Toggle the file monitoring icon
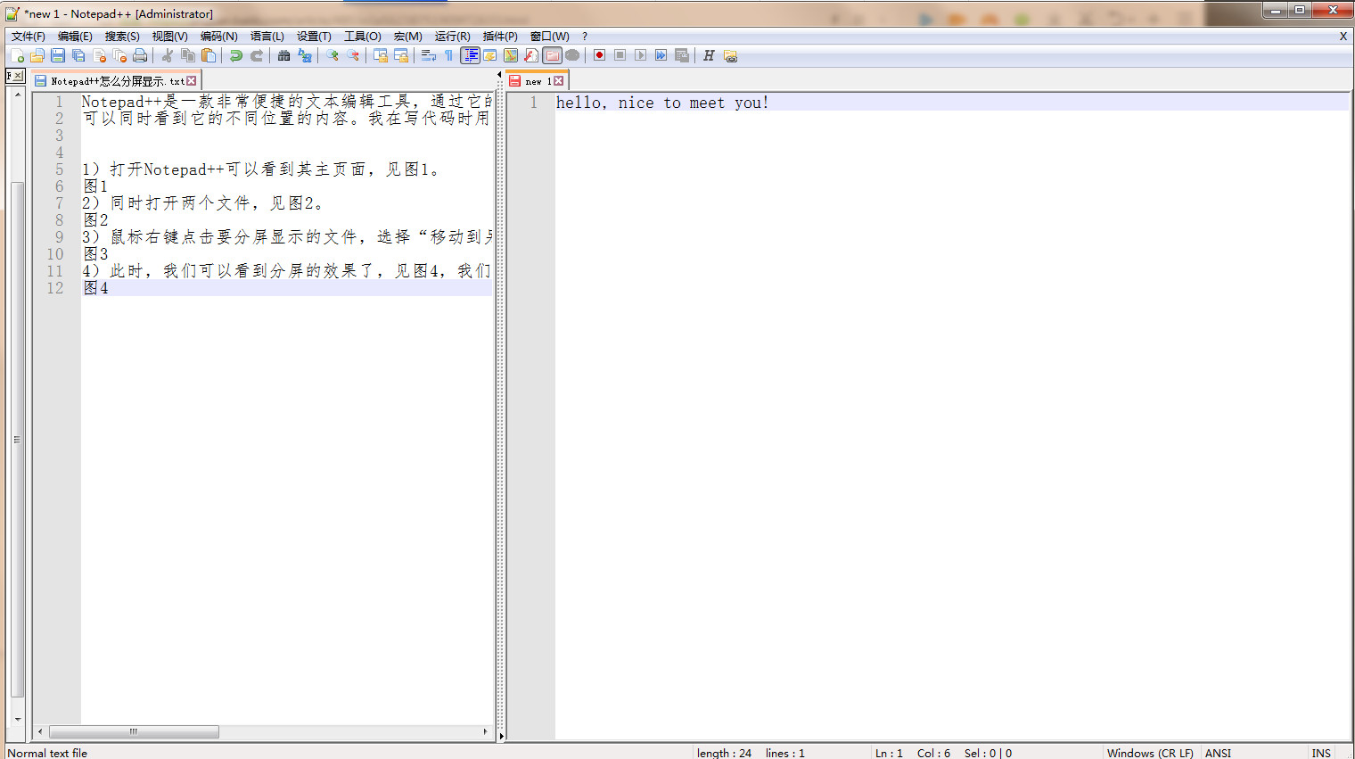This screenshot has height=759, width=1355. coord(572,55)
